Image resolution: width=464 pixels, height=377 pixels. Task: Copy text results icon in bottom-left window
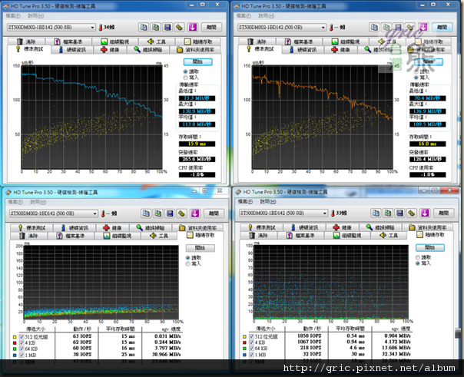click(x=146, y=213)
